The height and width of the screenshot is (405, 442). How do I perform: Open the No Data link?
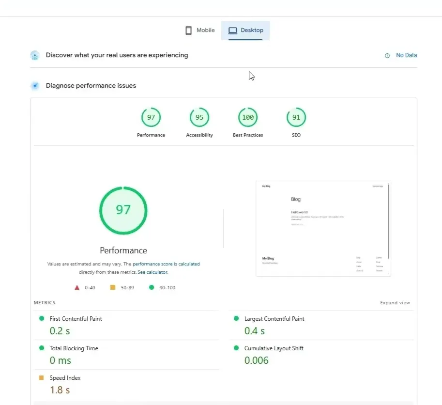click(406, 55)
